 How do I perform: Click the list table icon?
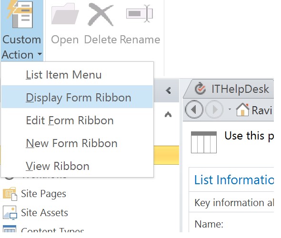204,142
